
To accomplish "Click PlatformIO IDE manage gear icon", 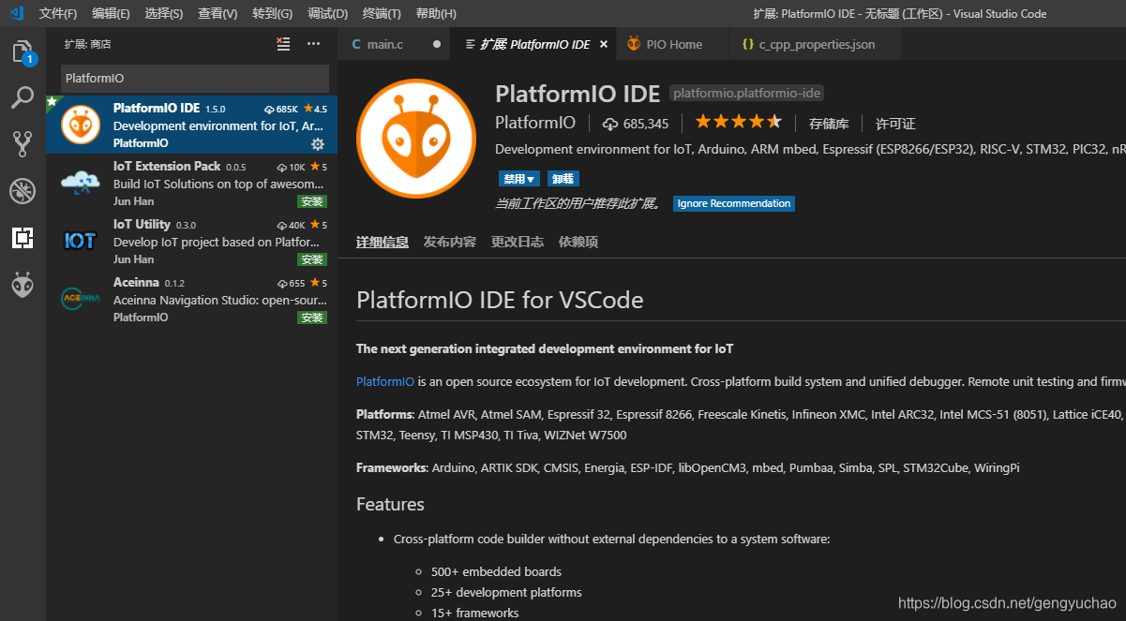I will (x=318, y=144).
